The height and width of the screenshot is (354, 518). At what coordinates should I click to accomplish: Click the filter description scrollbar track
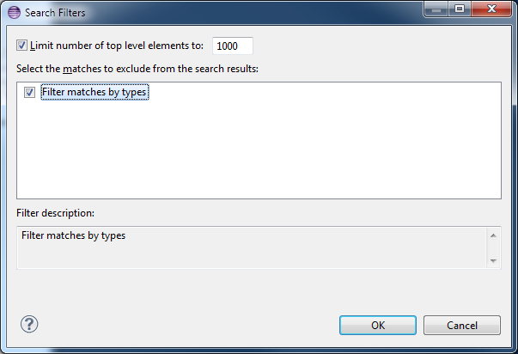pyautogui.click(x=493, y=248)
